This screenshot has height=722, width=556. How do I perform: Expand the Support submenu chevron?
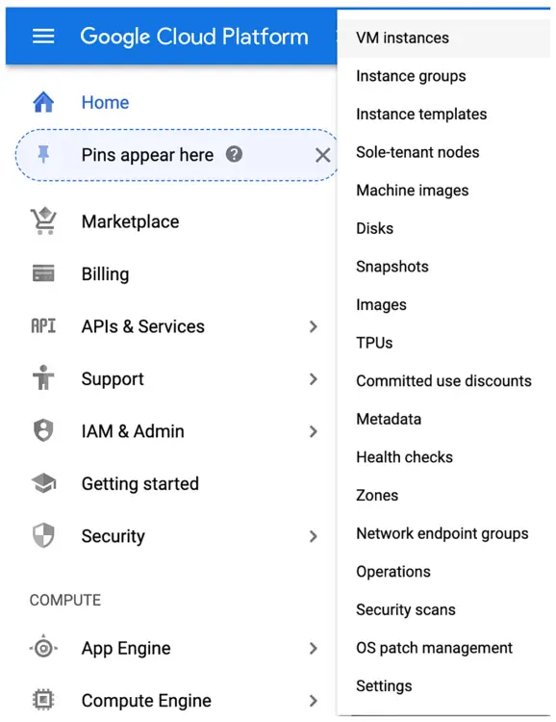[x=314, y=379]
